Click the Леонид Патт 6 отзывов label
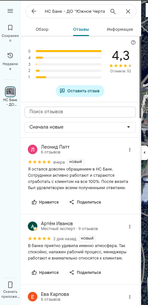Screen dimensions: 148x305 point(51,152)
